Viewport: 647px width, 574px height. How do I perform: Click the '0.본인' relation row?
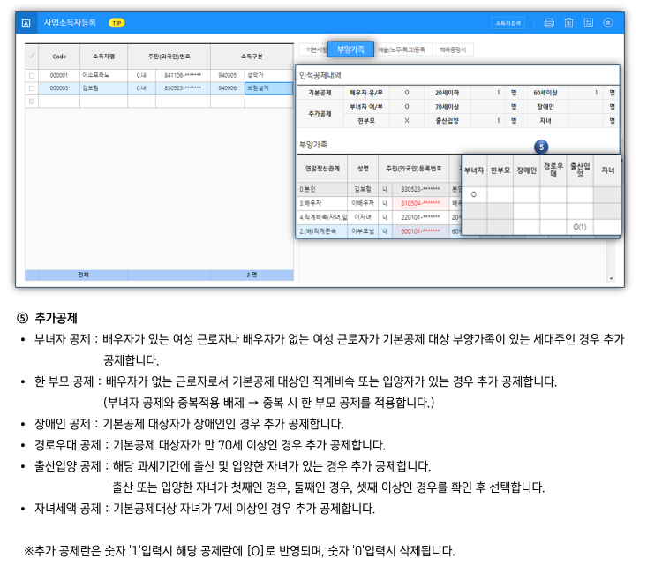(322, 189)
